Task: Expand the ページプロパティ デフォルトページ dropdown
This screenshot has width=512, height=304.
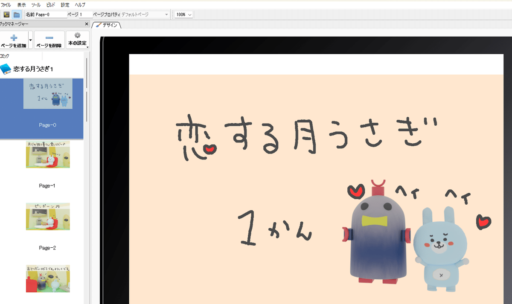Action: (145, 14)
